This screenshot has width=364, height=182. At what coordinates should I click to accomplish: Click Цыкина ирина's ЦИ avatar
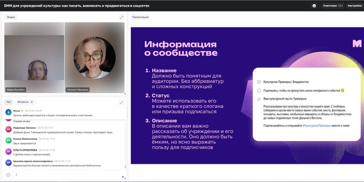(x=8, y=163)
